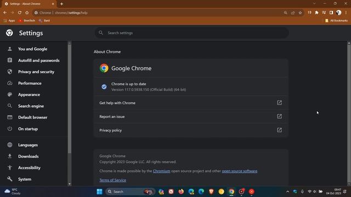The image size is (351, 197).
Task: Focus the Search settings field
Action: [191, 33]
